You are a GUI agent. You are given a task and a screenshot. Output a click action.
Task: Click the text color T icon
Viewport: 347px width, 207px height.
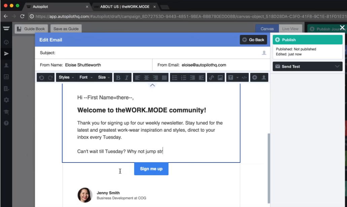click(231, 78)
